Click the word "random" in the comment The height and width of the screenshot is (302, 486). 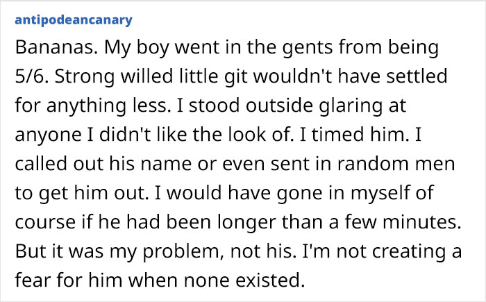click(x=373, y=164)
